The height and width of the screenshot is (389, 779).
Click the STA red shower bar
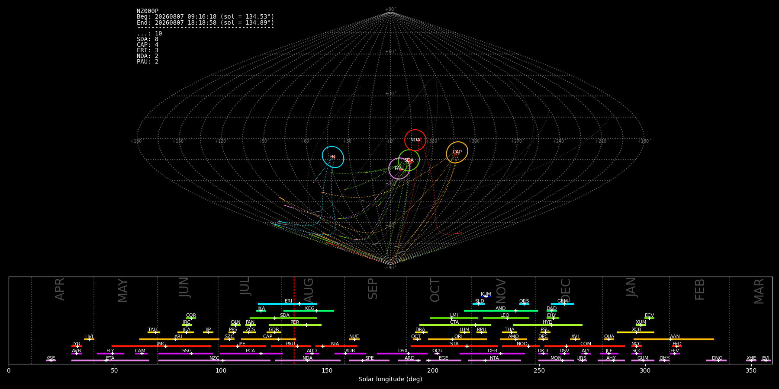454,346
